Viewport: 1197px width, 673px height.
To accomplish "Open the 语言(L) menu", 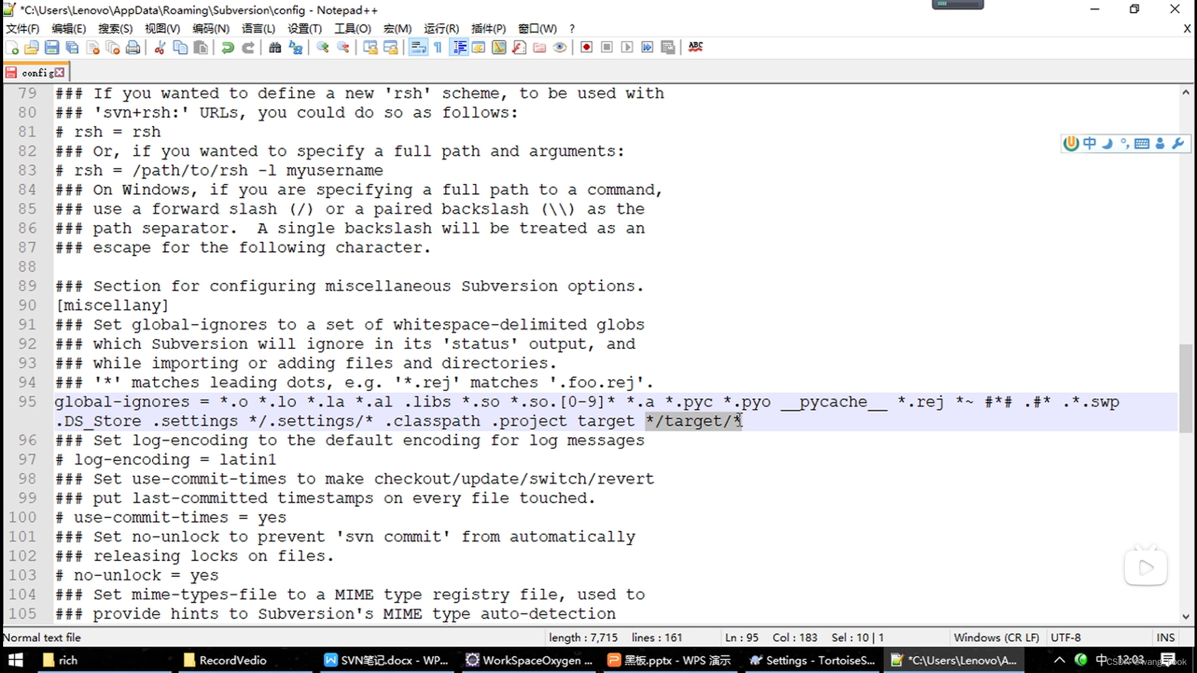I will [x=258, y=29].
